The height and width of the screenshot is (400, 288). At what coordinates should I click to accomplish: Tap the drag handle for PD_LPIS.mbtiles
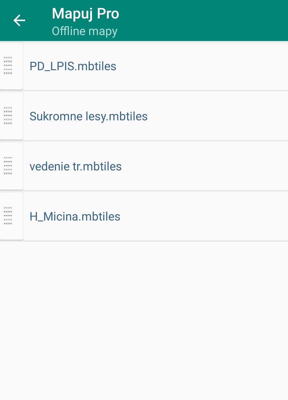click(8, 66)
